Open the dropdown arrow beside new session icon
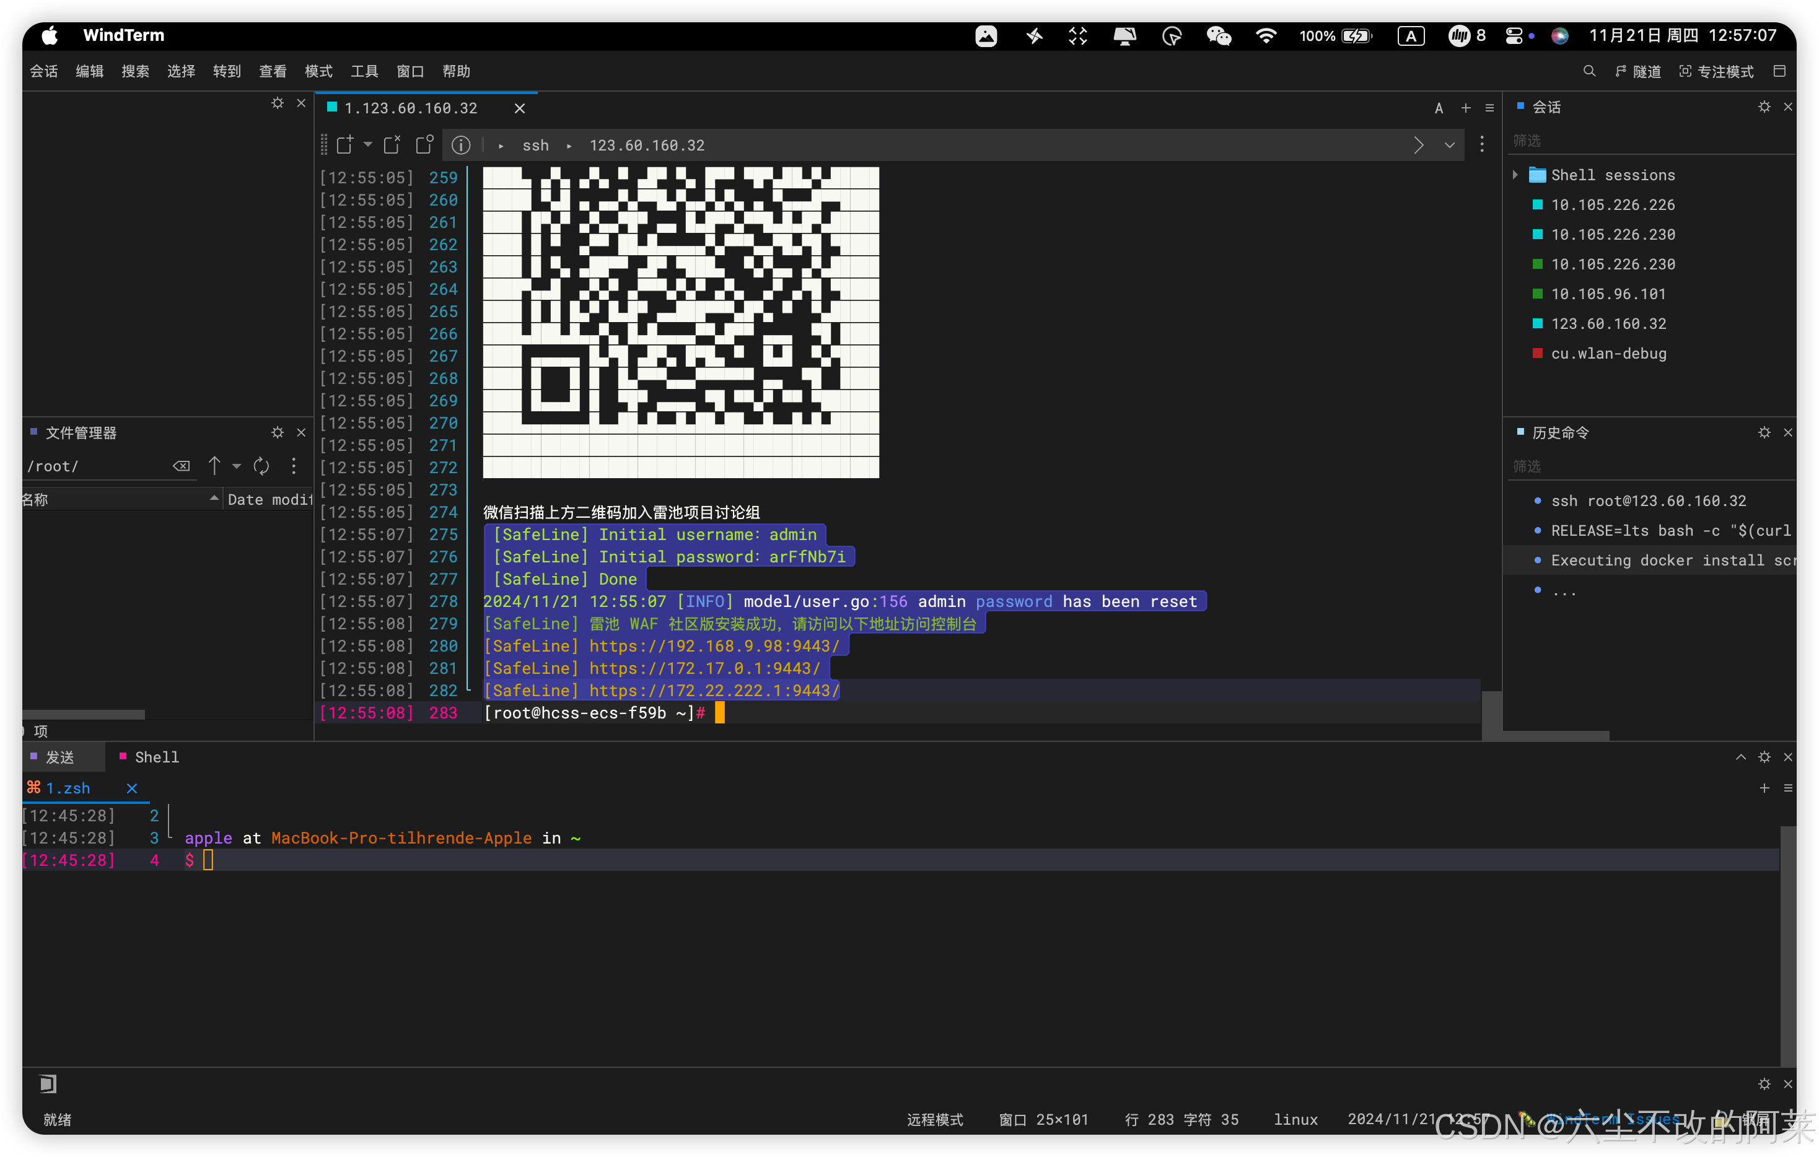 click(x=368, y=144)
